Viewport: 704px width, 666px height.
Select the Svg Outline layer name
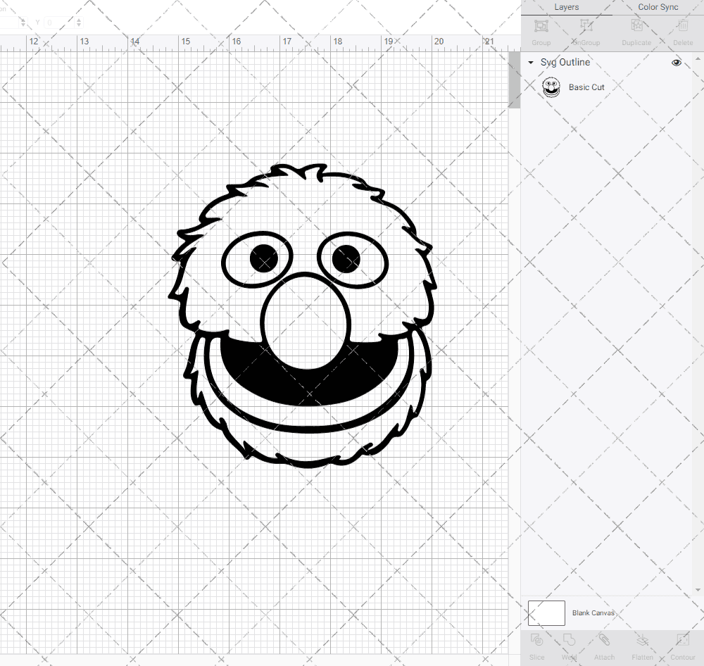565,63
